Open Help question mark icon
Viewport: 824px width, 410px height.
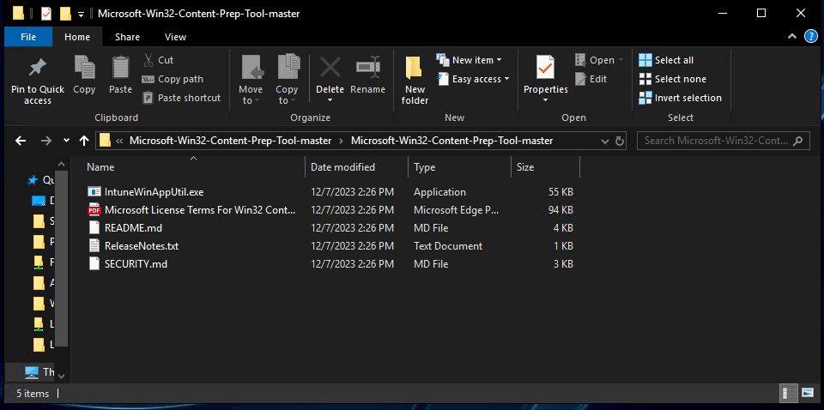(811, 36)
